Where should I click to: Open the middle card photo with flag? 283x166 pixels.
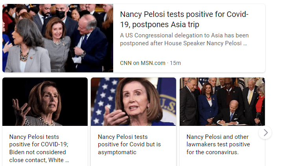coord(133,101)
